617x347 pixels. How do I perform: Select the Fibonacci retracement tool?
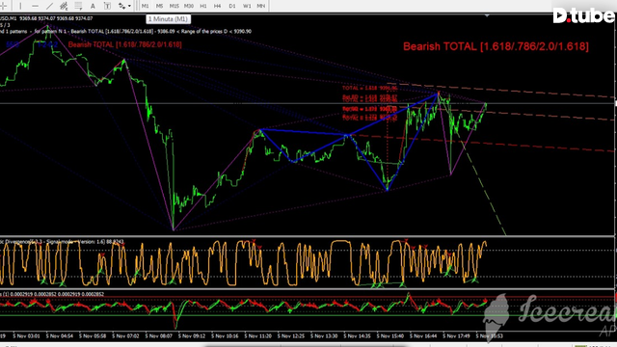(x=78, y=6)
